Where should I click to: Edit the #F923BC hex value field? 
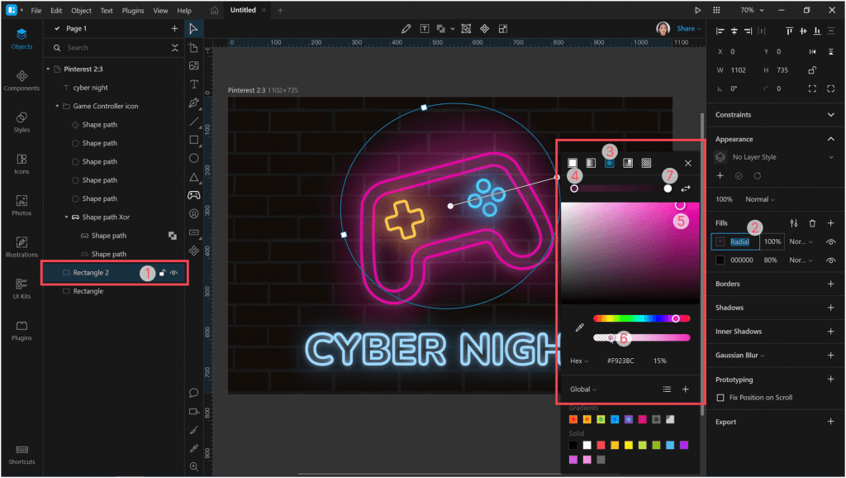(x=620, y=361)
